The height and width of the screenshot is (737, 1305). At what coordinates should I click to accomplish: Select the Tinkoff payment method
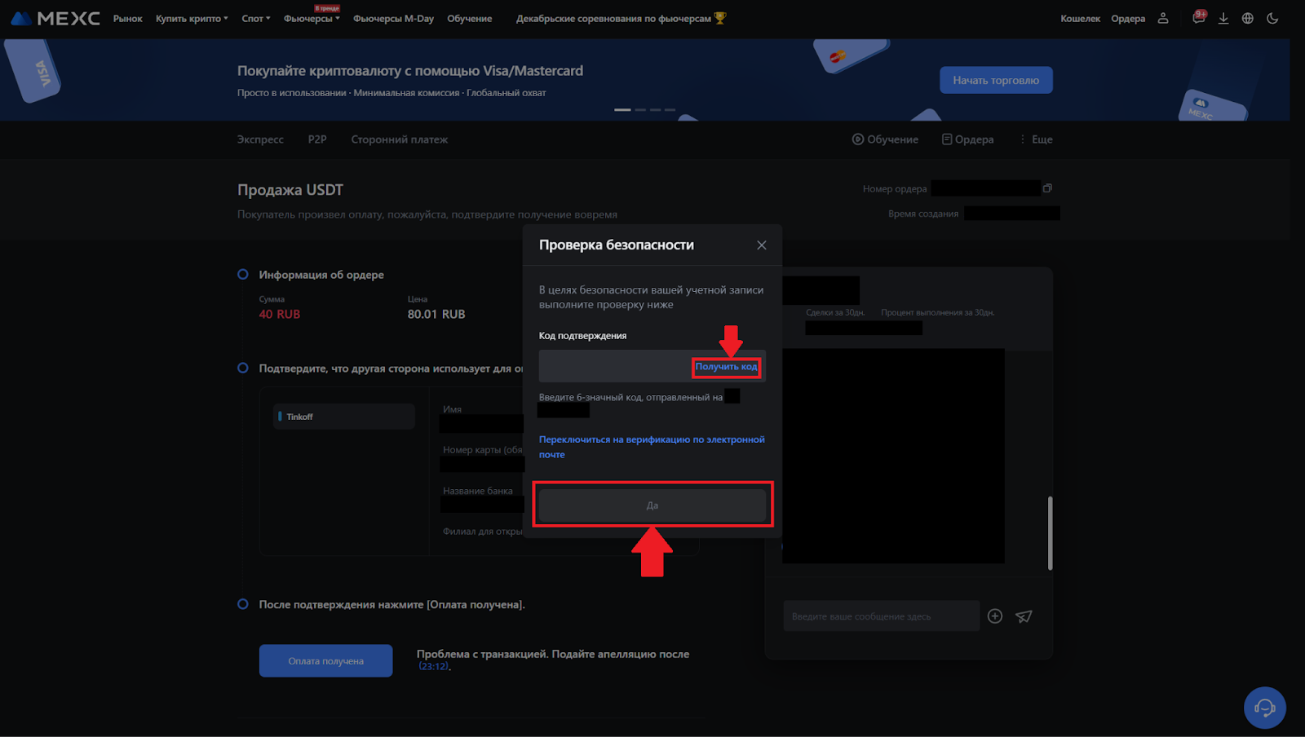[x=343, y=417]
